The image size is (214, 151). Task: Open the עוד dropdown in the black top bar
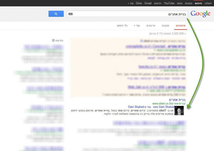coord(131,3)
